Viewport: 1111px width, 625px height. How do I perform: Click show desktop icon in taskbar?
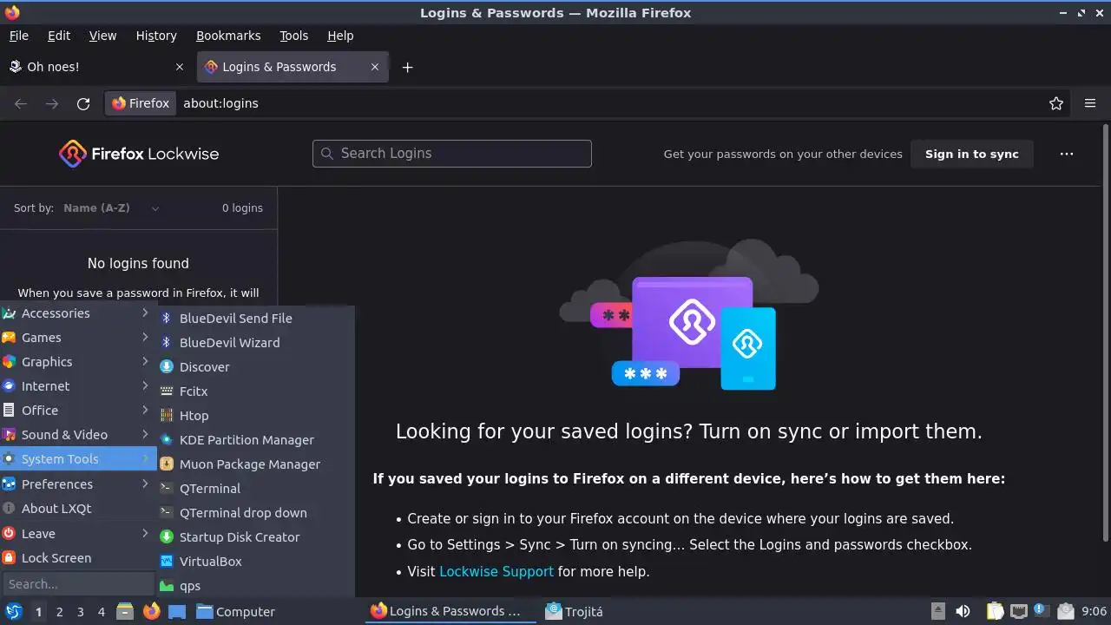point(177,611)
